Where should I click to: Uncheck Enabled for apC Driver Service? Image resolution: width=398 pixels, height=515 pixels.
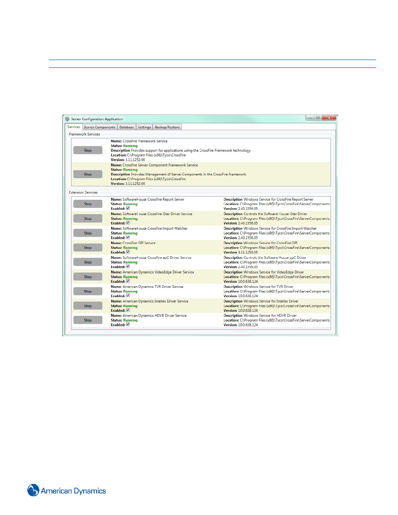pos(128,267)
